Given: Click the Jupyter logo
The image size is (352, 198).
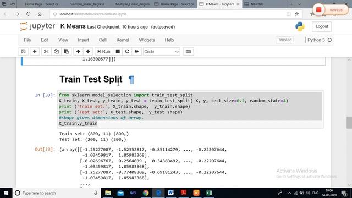Looking at the screenshot, I should 37,26.
